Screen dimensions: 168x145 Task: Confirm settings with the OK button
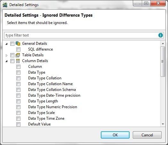click(x=115, y=135)
